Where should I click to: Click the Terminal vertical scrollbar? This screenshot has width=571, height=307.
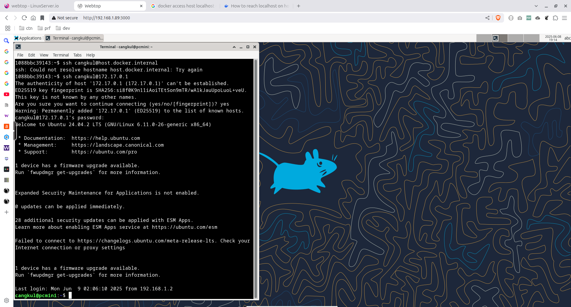click(x=255, y=179)
